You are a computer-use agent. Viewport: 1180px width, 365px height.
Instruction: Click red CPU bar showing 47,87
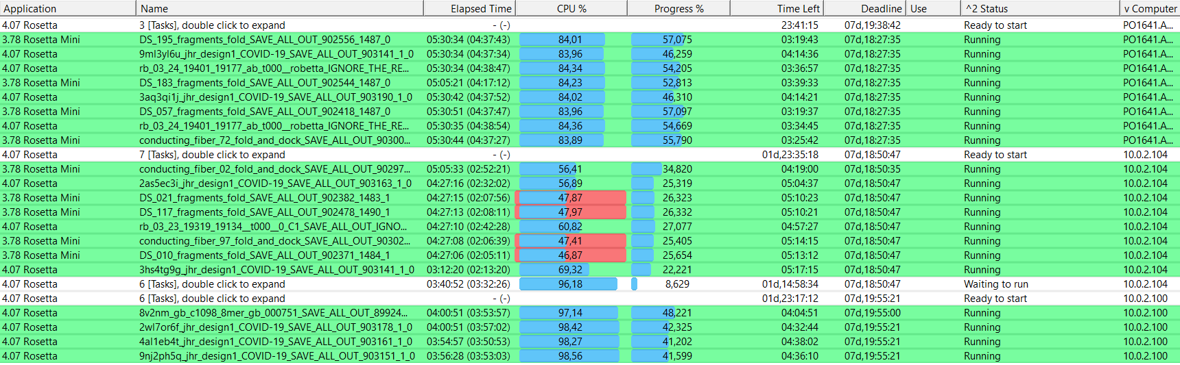[x=571, y=198]
